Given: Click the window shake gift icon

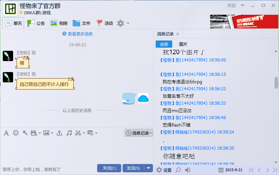Looking at the screenshot, I should (x=34, y=133).
